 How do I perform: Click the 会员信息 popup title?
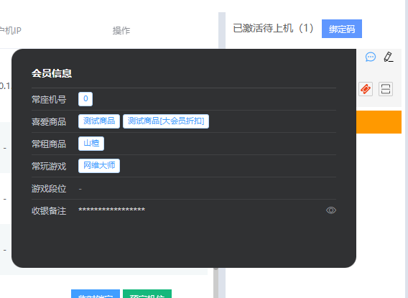tap(52, 73)
